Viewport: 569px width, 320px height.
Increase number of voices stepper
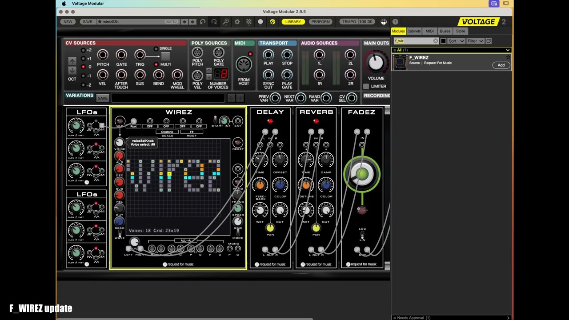tap(209, 71)
